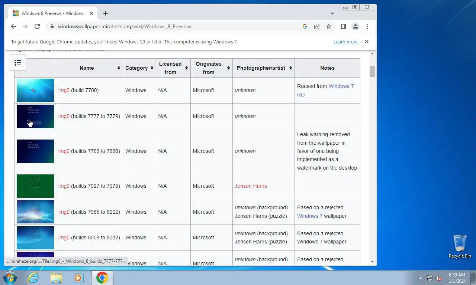Viewport: 476px width, 285px height.
Task: Open the build 7700 wallpaper thumbnail
Action: [x=35, y=90]
